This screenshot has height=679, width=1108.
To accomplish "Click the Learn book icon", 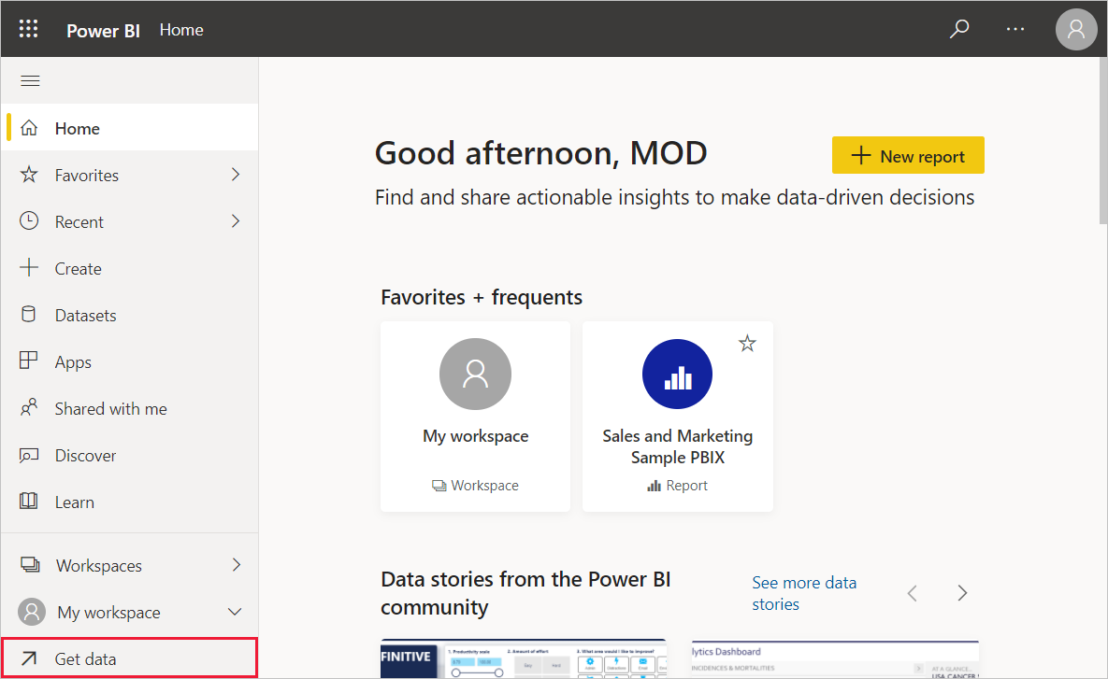I will click(29, 502).
